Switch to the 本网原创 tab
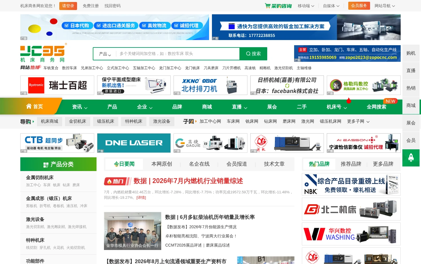 click(162, 164)
